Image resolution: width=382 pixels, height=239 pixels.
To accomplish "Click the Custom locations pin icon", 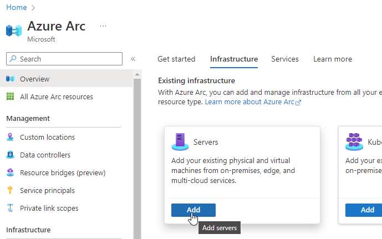I will click(10, 137).
